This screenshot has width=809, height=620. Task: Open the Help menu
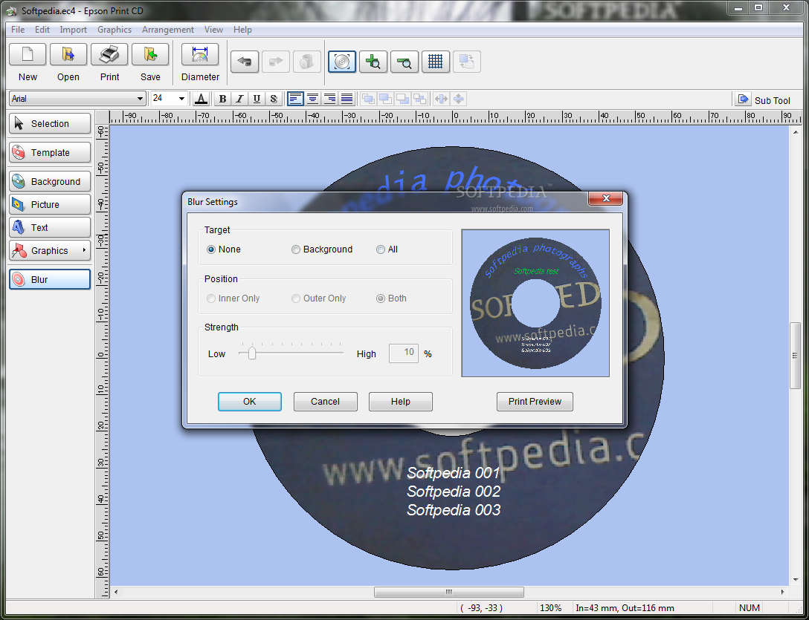(242, 30)
